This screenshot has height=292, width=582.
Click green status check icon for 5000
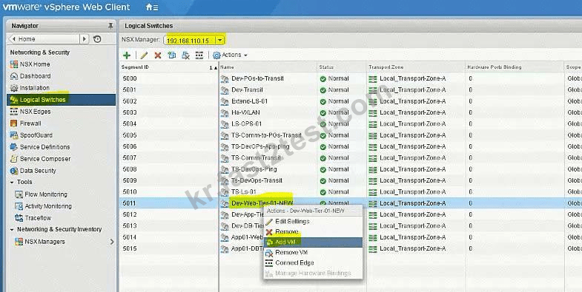[323, 79]
